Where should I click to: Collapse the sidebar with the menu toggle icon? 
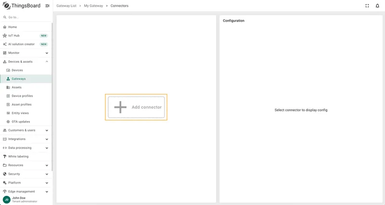(x=47, y=6)
